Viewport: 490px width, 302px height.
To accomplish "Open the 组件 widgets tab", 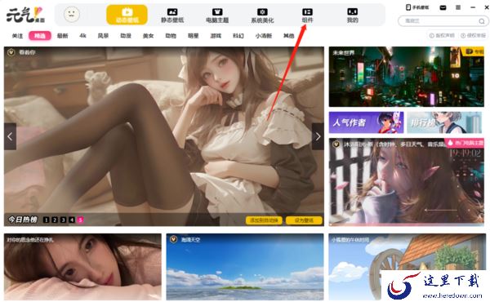I will click(307, 16).
